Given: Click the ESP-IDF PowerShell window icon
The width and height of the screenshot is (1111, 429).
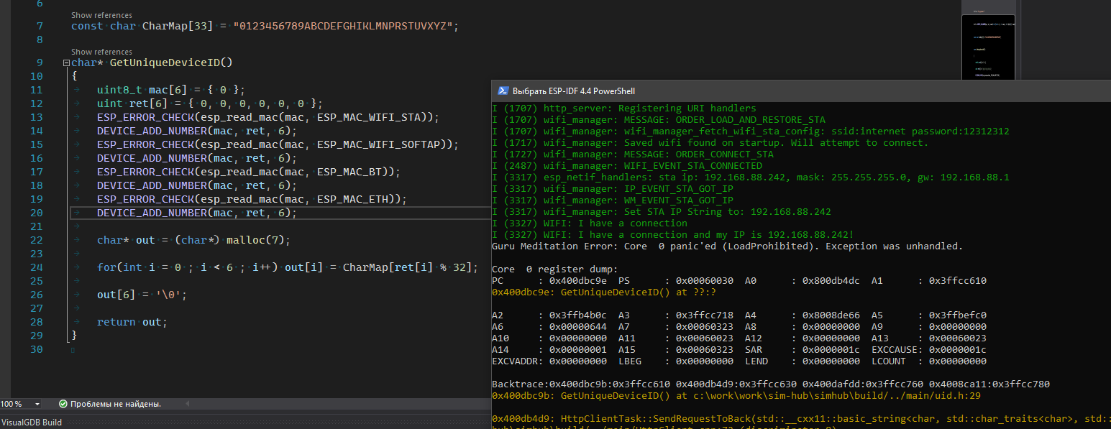Looking at the screenshot, I should [502, 91].
